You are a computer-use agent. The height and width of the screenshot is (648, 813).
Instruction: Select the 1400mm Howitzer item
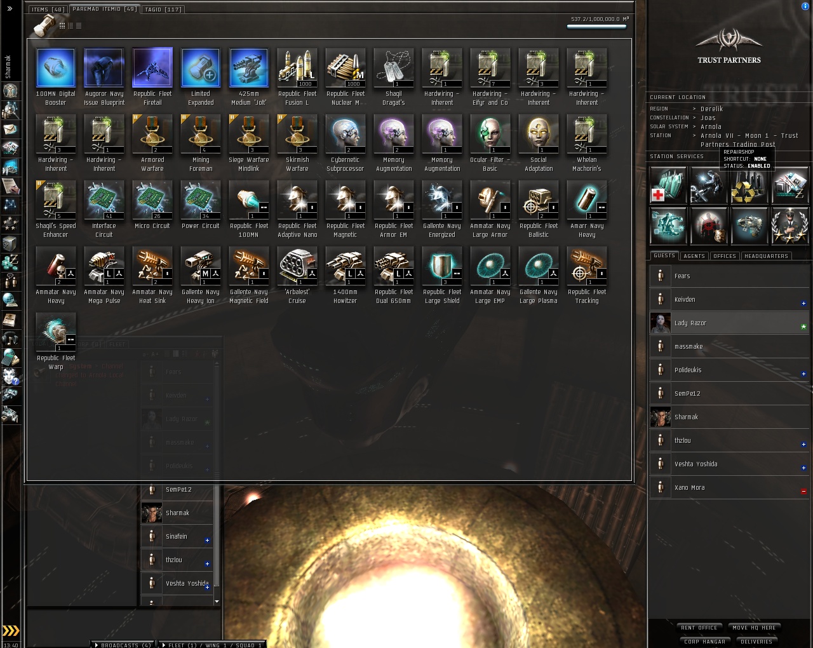tap(346, 275)
